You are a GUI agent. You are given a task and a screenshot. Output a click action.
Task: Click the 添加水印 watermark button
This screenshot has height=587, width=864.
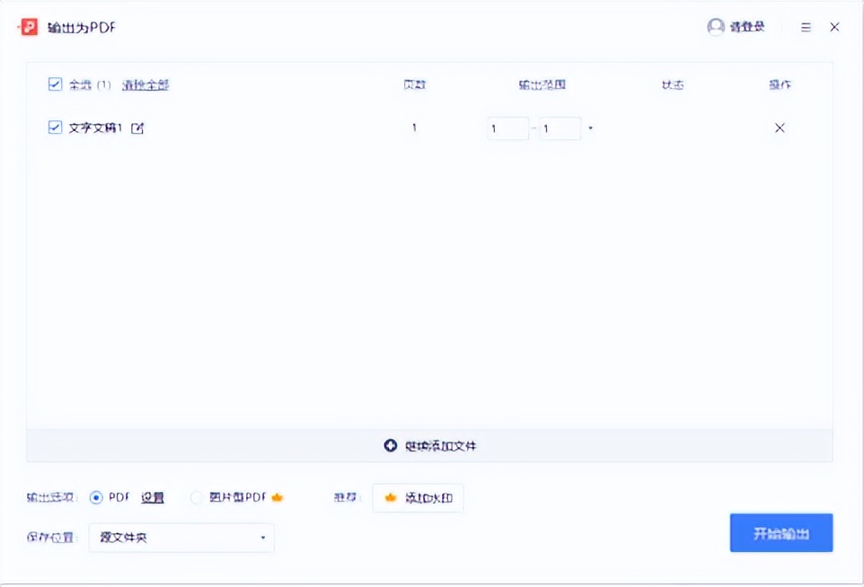(x=418, y=497)
